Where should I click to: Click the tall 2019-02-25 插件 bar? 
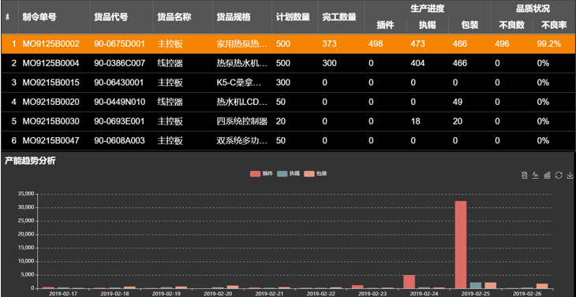pos(461,244)
